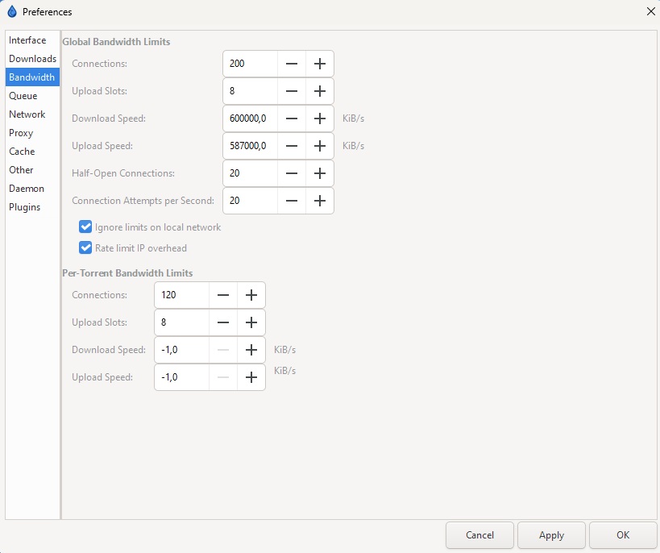Increase global Upload Speed limit
Screen dimensions: 660x553
click(319, 146)
